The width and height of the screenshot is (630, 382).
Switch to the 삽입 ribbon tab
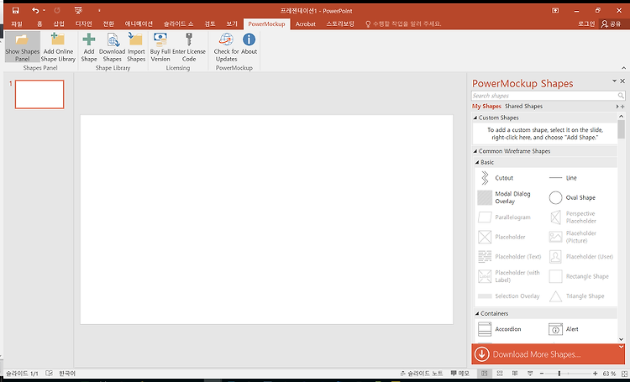point(59,24)
